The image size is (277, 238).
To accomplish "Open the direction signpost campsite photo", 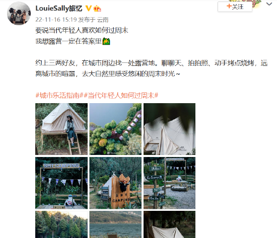I will [169, 183].
